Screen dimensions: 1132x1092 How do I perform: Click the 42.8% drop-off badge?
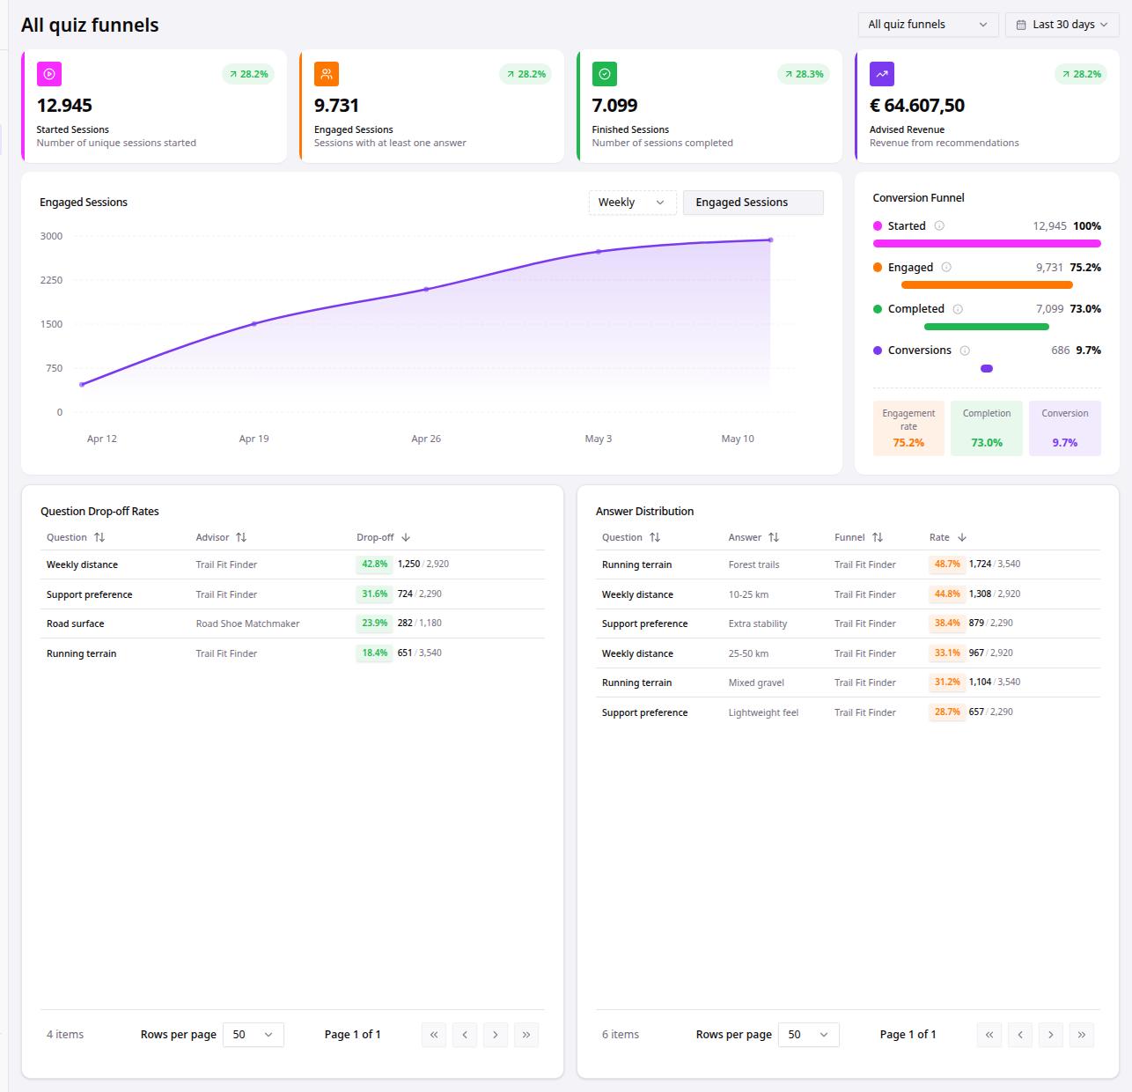374,564
